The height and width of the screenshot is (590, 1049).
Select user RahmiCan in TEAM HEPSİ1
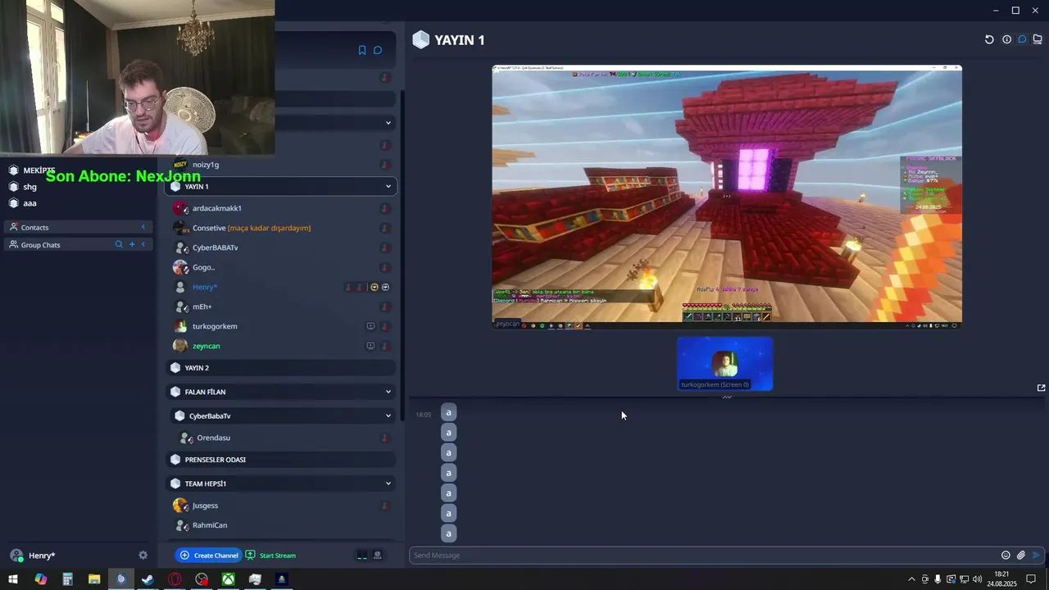pyautogui.click(x=210, y=525)
